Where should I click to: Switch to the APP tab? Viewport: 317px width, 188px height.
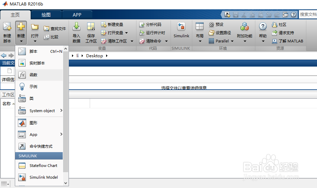tap(77, 15)
